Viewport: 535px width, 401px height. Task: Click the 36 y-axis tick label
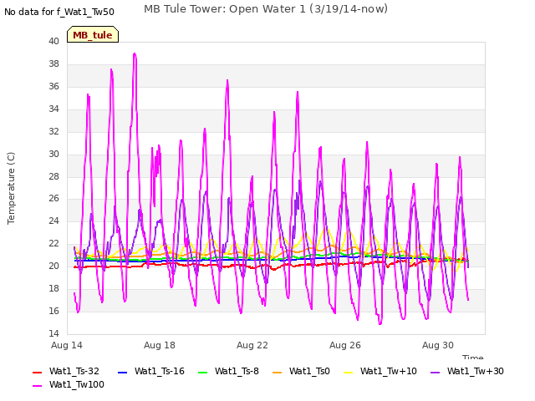click(x=53, y=87)
